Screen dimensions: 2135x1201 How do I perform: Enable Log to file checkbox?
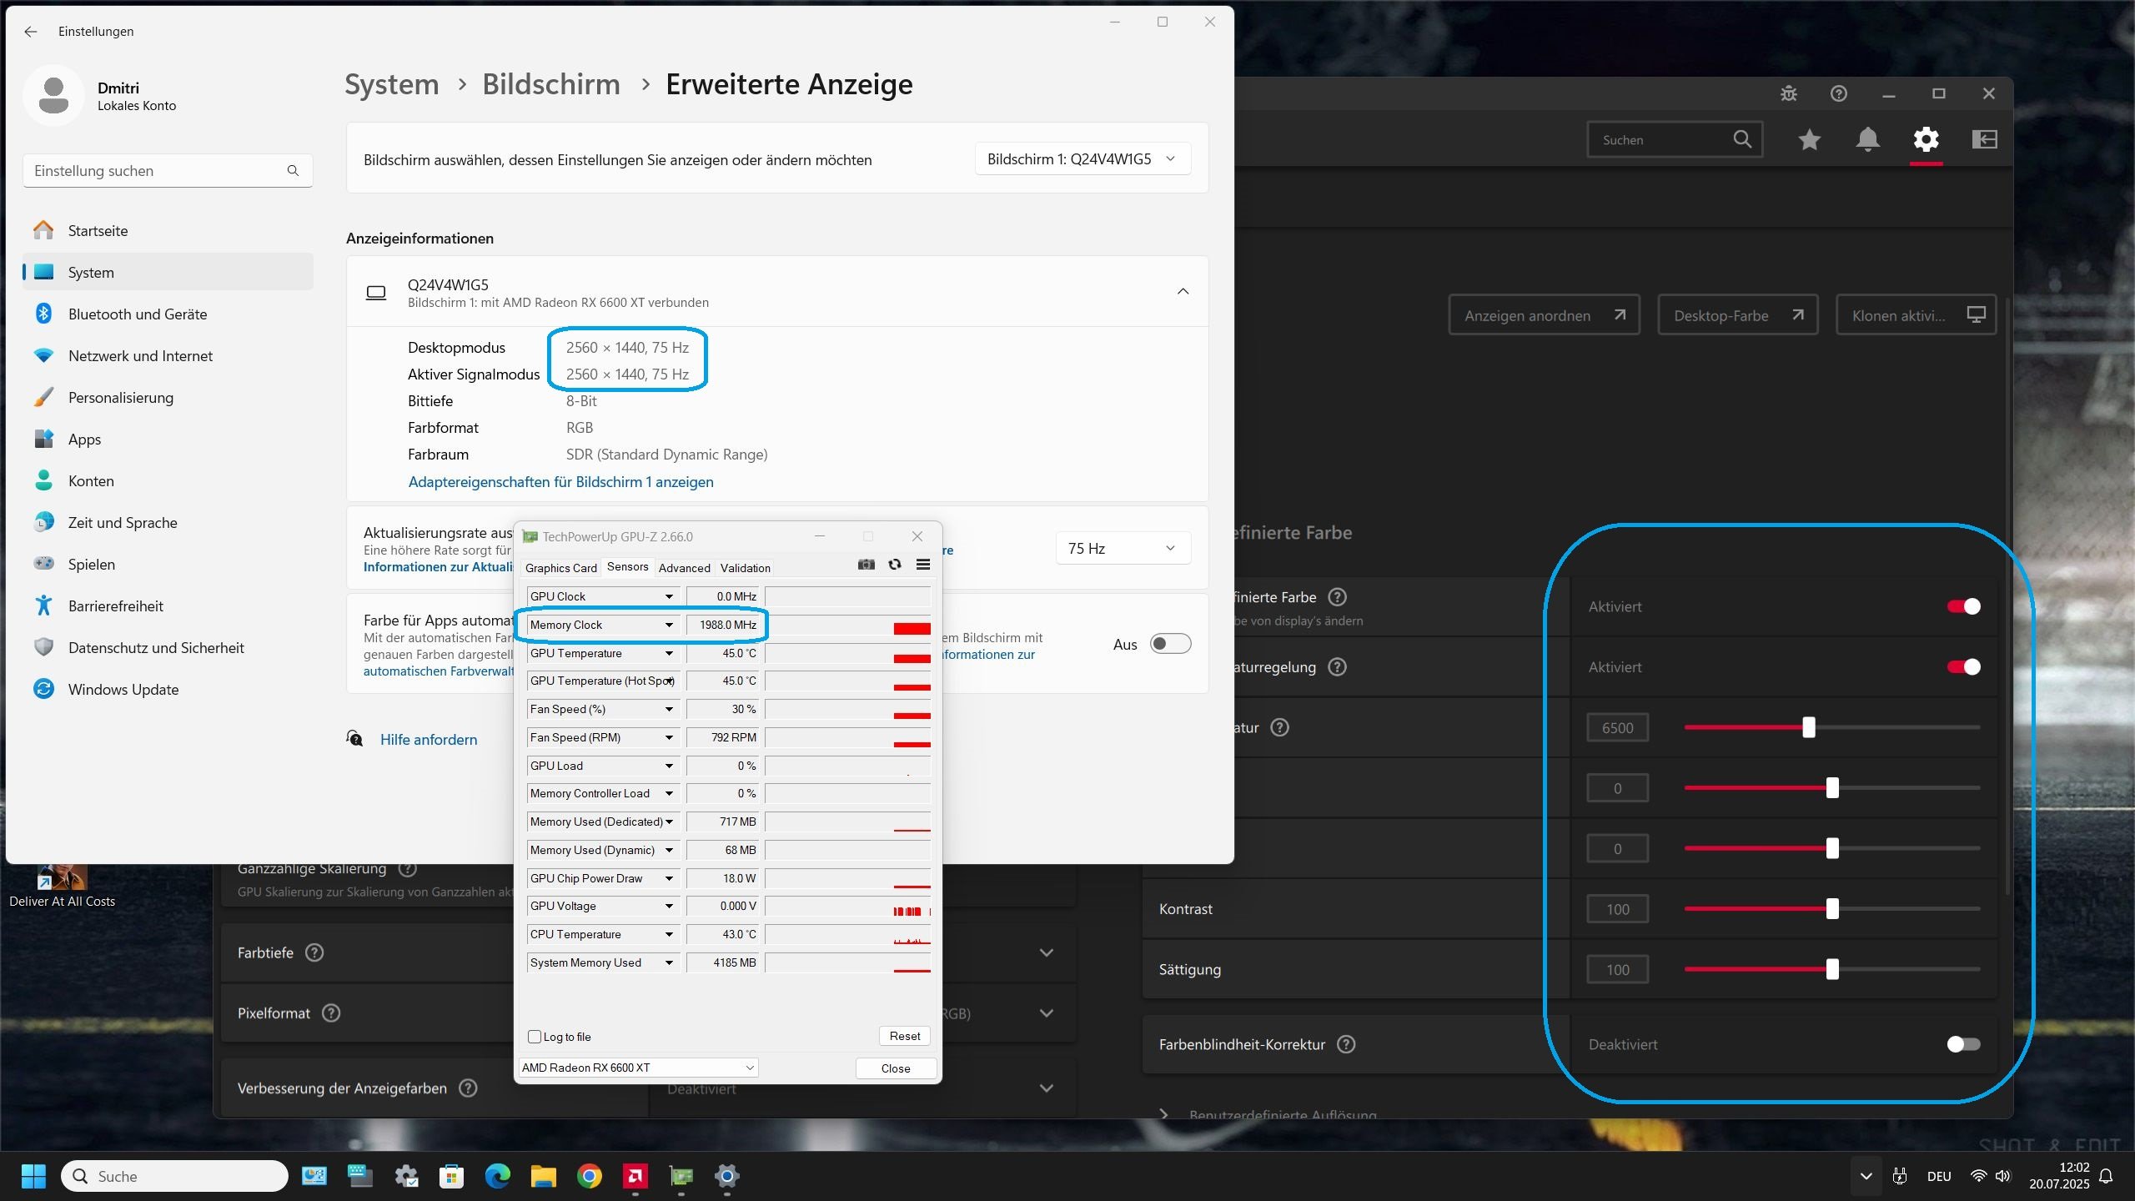535,1037
